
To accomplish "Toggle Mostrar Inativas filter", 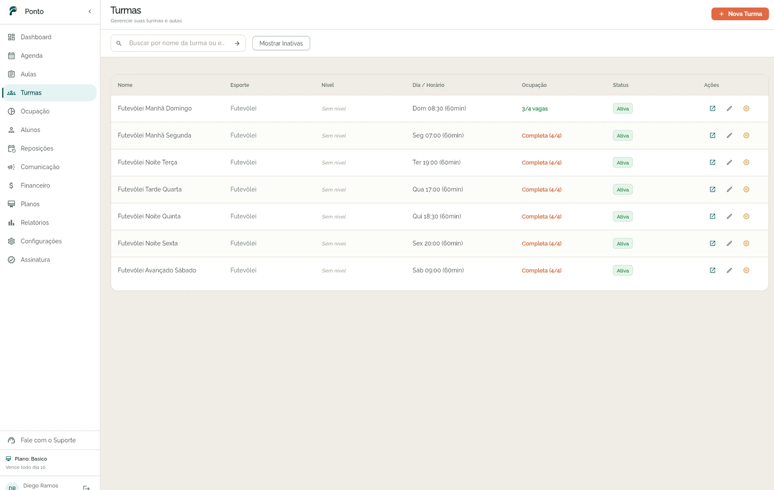I will 281,44.
